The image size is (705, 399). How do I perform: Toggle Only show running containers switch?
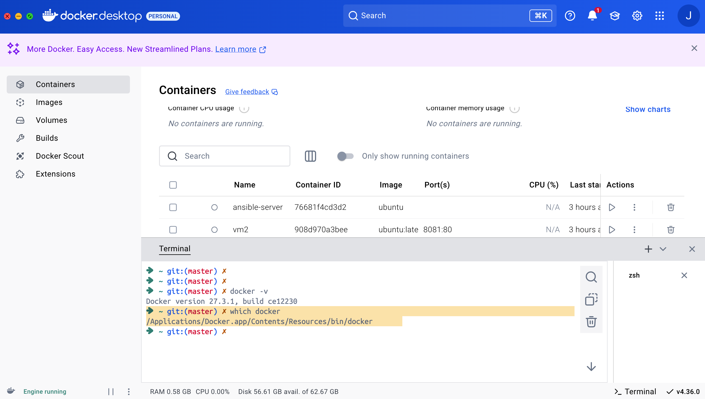click(345, 156)
